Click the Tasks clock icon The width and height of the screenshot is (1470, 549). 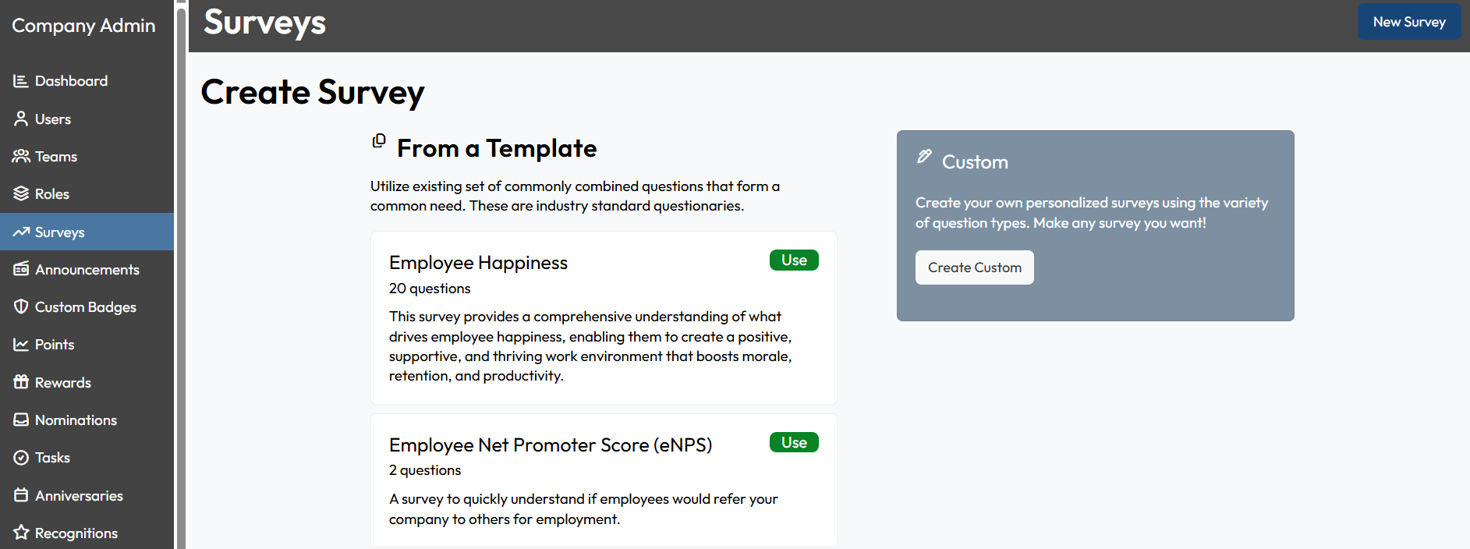tap(21, 457)
